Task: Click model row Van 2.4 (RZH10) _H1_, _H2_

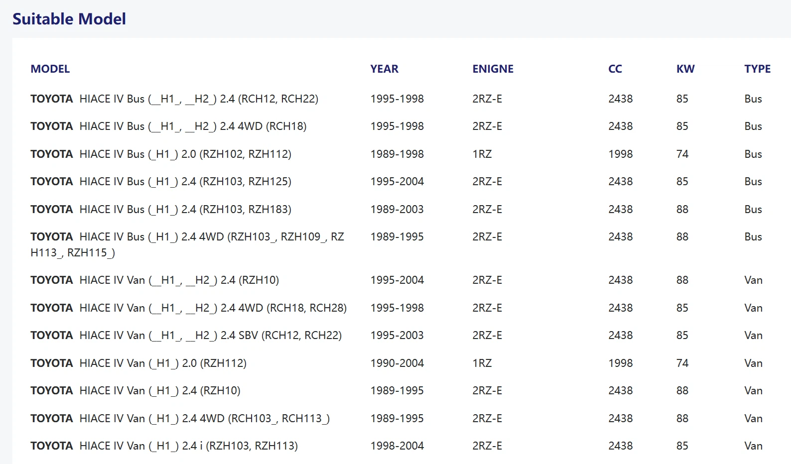Action: 155,280
